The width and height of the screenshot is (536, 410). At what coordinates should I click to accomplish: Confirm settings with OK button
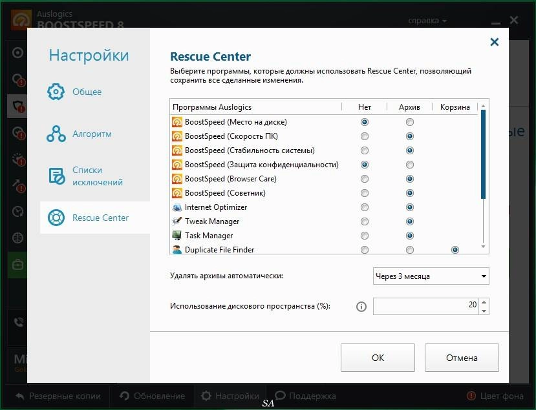(378, 358)
